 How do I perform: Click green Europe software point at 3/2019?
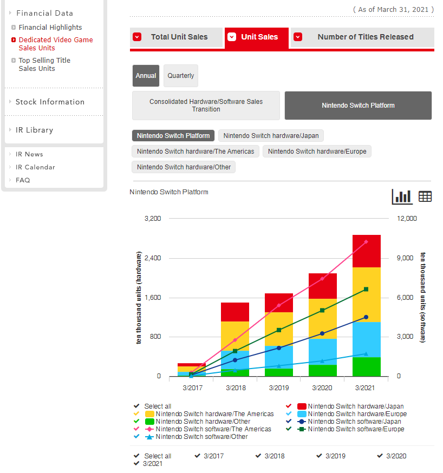tap(279, 330)
